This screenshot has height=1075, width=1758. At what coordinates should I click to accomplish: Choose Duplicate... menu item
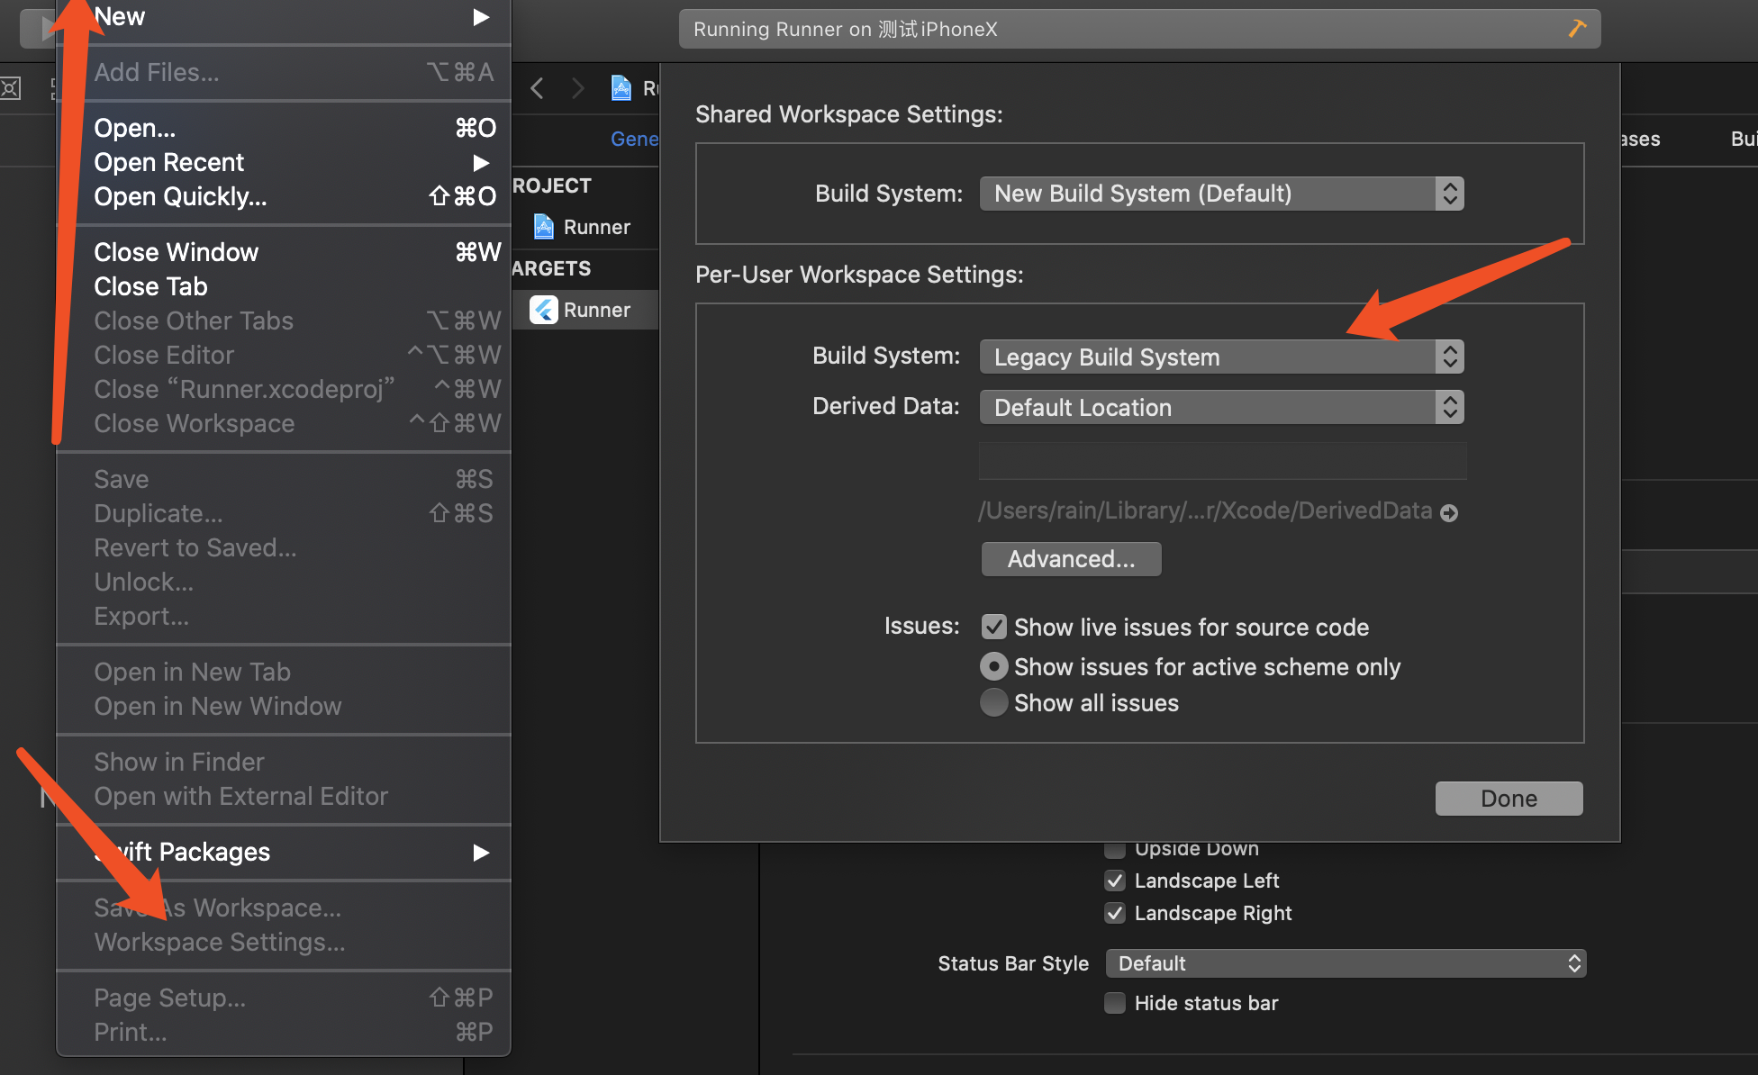pos(284,513)
